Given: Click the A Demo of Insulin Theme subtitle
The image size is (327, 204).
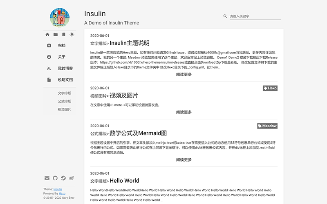Looking at the screenshot, I should 112,23.
